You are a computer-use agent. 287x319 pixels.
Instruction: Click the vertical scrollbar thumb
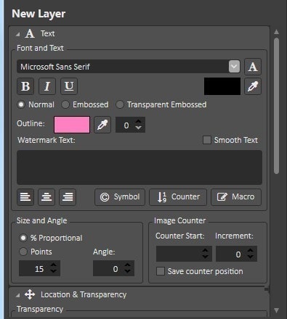point(276,106)
